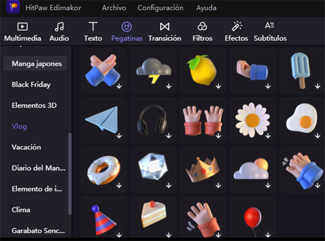325x241 pixels.
Task: Download the popsicle sticker
Action: point(318,86)
